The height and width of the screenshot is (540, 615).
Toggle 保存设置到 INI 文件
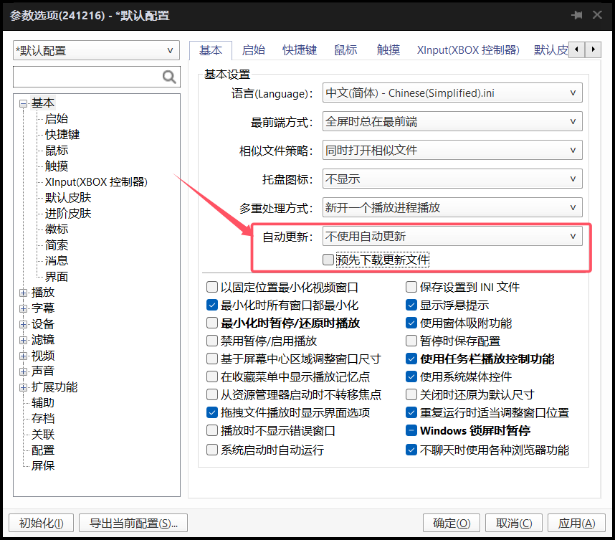[x=411, y=287]
